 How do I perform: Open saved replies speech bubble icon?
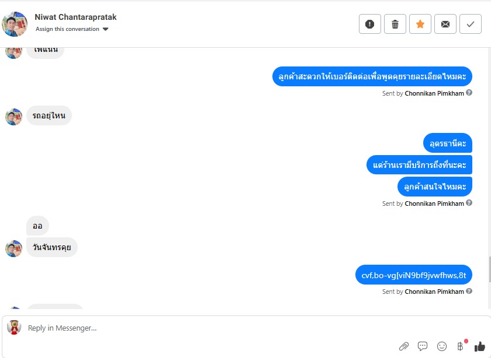click(423, 346)
